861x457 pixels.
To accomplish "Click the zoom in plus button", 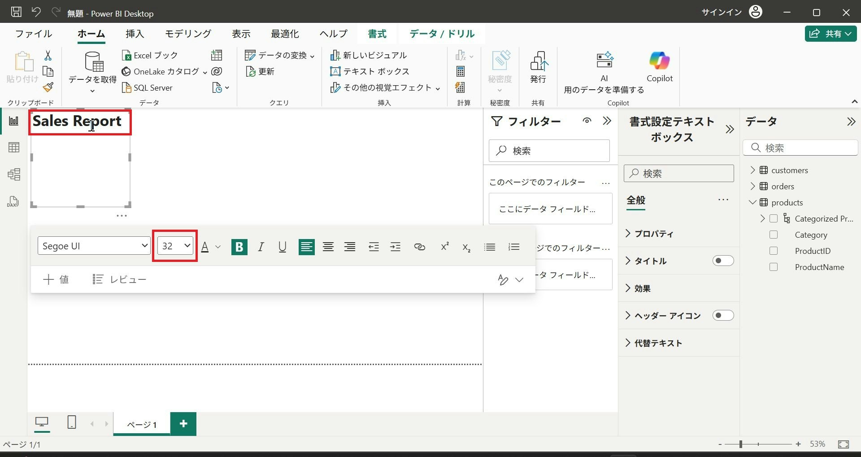I will [x=798, y=444].
